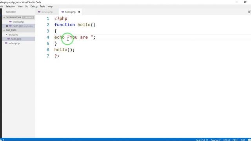Click the opening brace on line 3
The height and width of the screenshot is (141, 251).
pos(56,31)
